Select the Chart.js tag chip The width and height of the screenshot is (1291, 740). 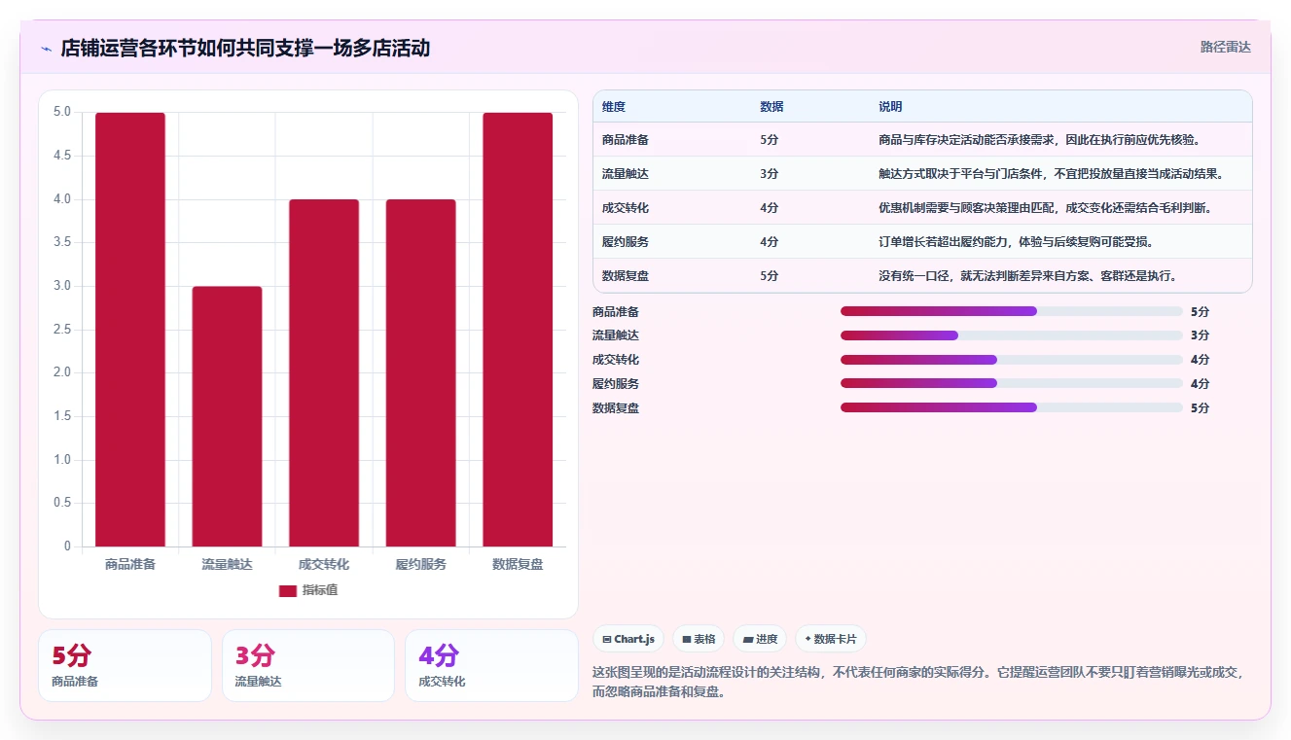click(628, 639)
